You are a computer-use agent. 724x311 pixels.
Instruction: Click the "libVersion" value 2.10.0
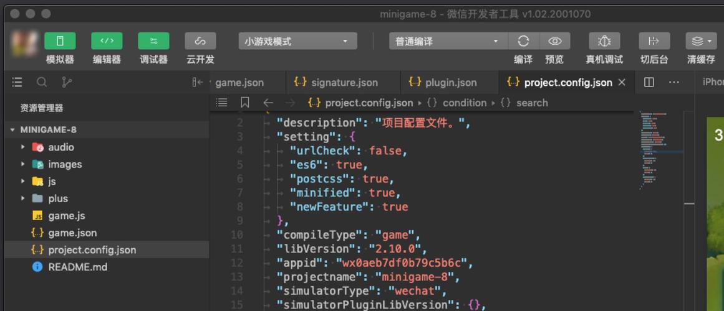coord(394,249)
